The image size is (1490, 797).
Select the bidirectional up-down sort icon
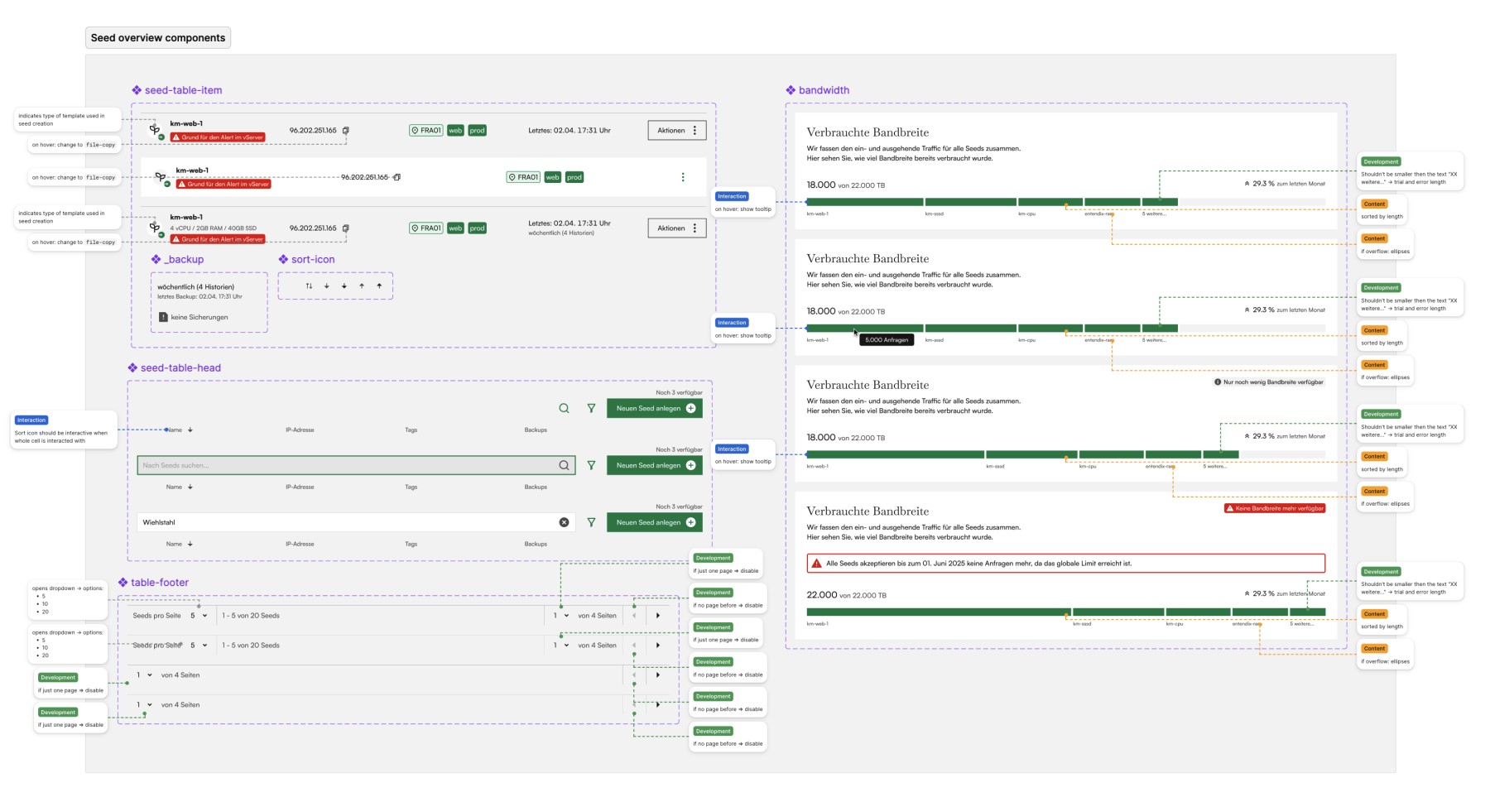tap(309, 286)
